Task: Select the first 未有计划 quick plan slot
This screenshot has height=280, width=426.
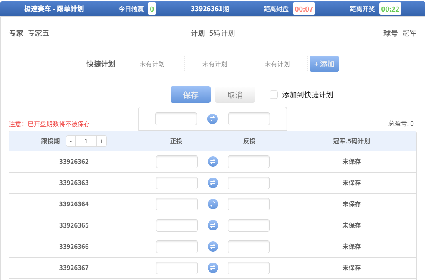Action: [x=152, y=63]
